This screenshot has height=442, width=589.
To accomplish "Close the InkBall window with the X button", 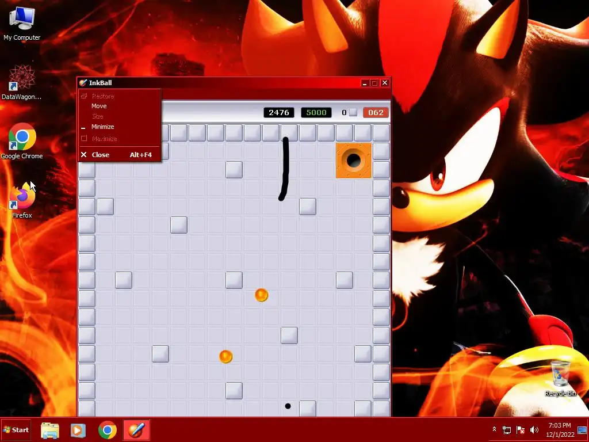I will pyautogui.click(x=385, y=83).
